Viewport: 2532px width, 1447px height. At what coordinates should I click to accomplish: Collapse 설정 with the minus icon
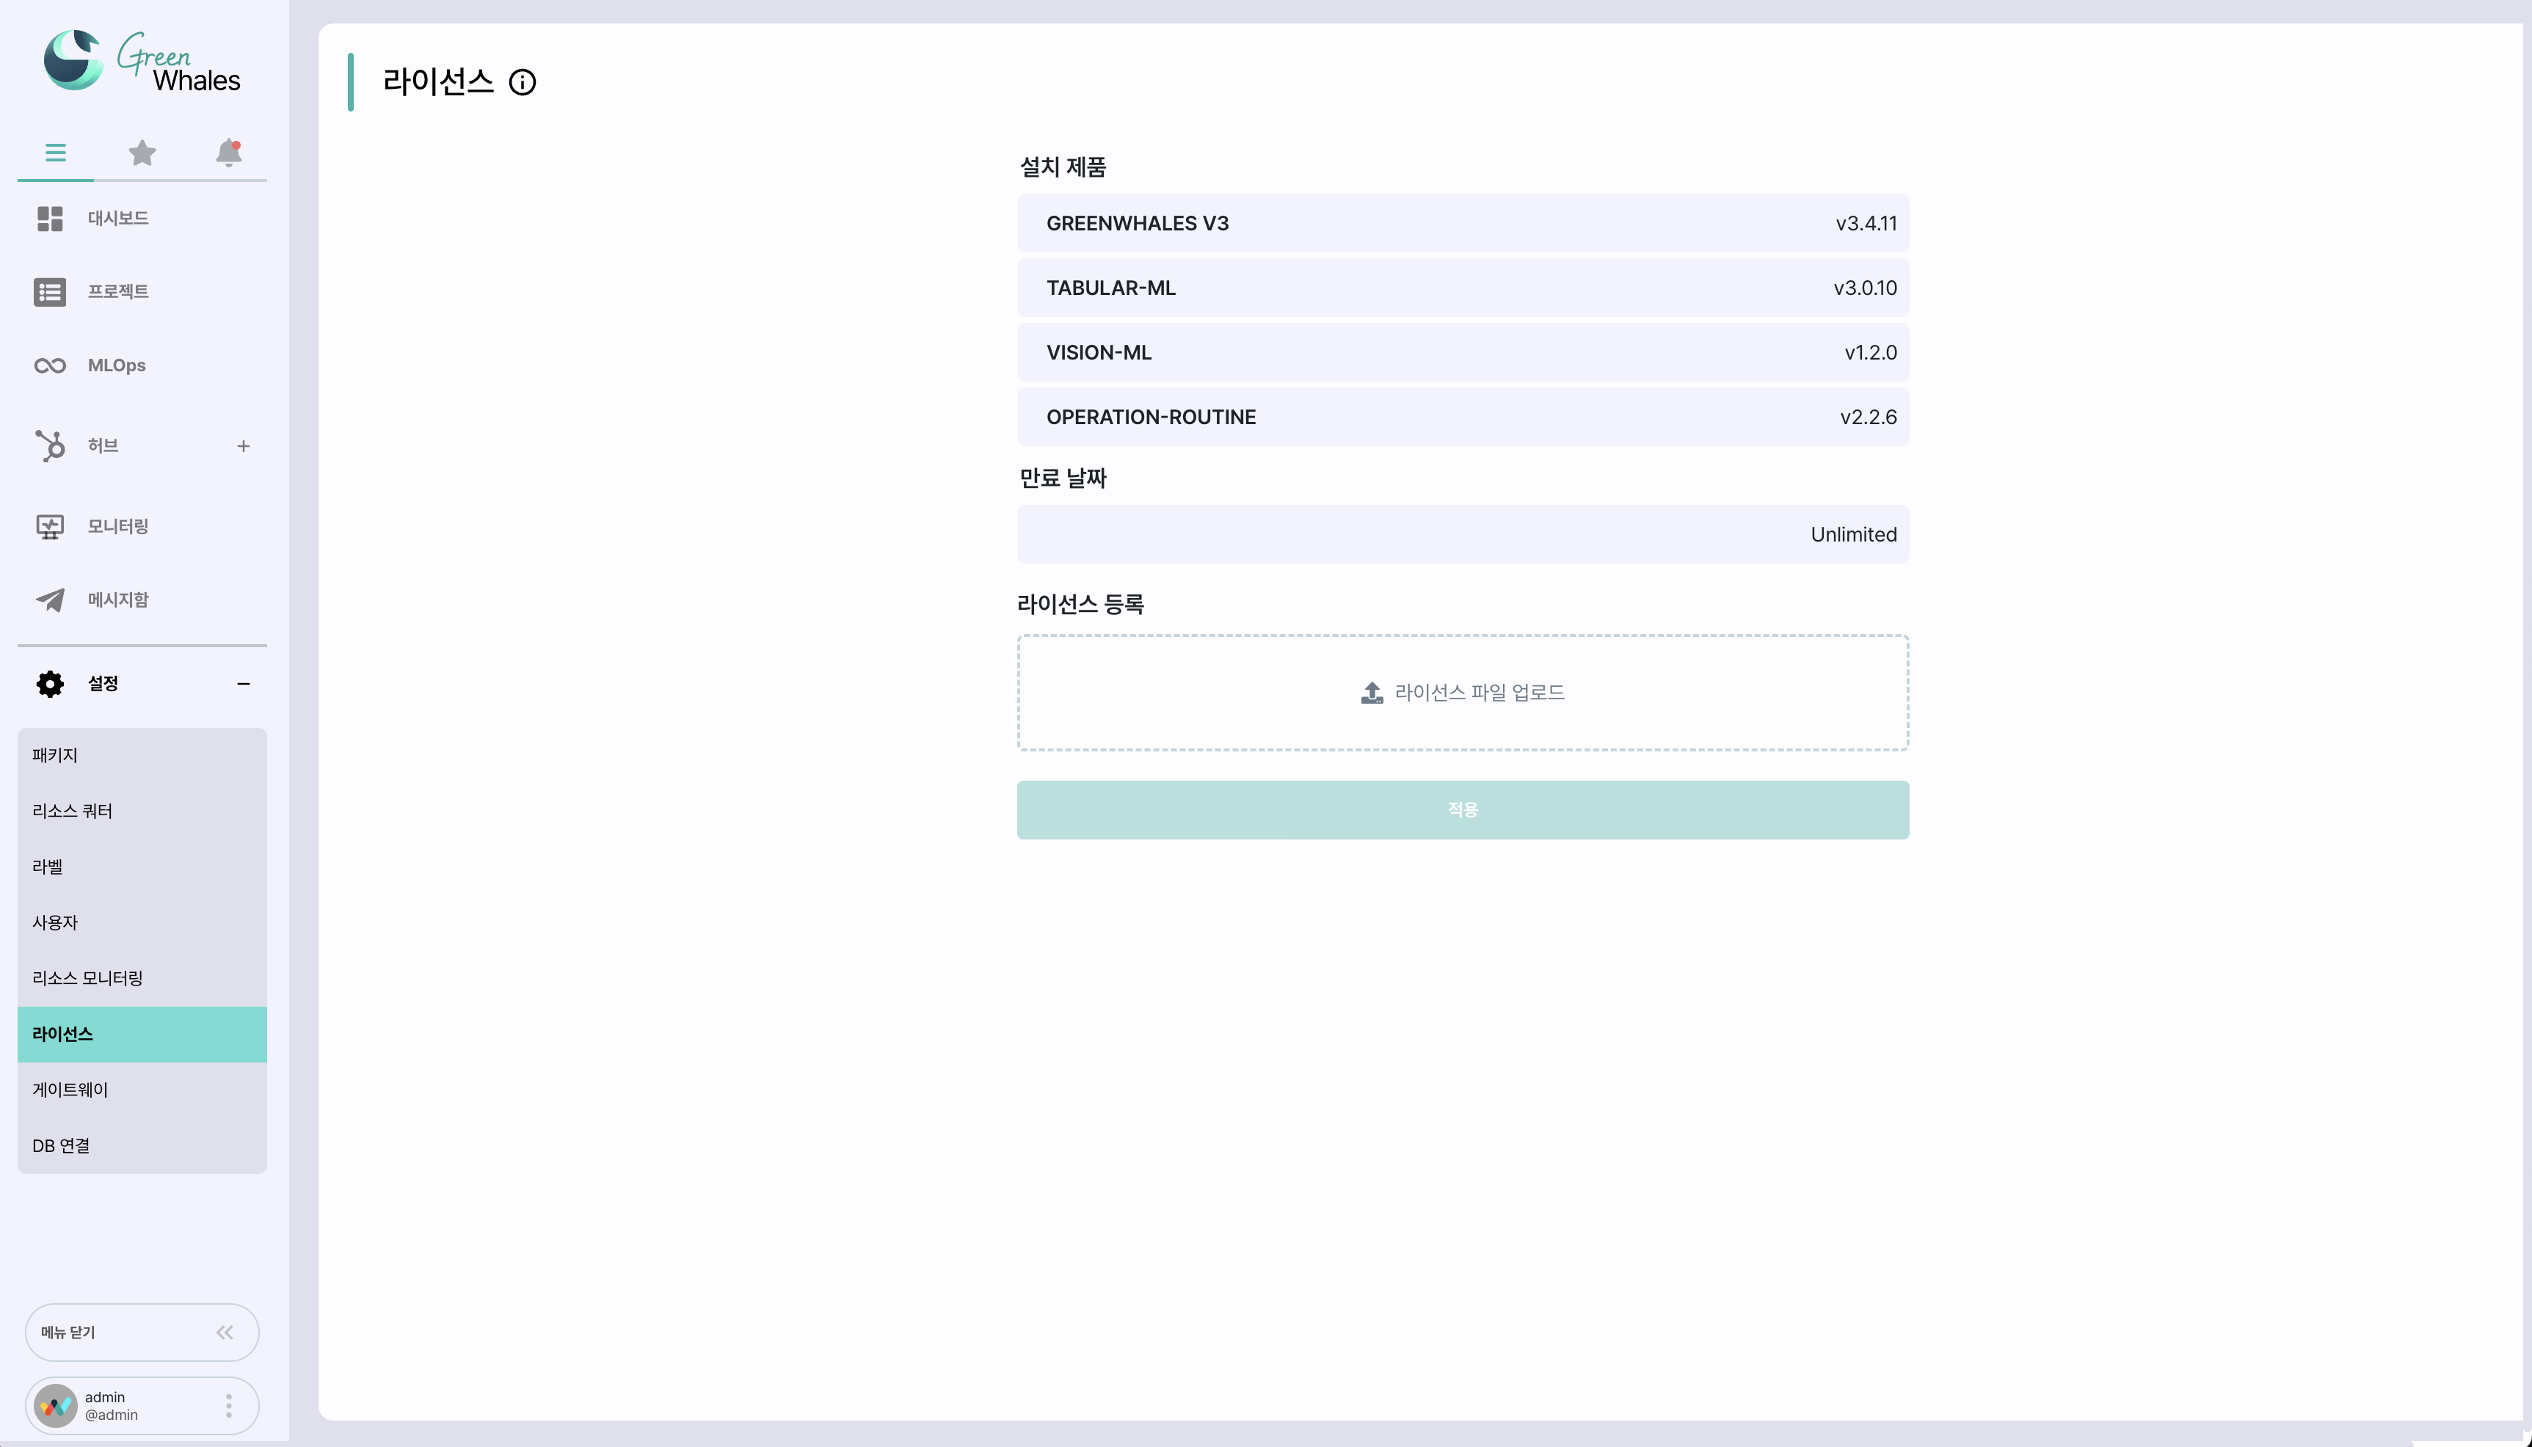coord(244,684)
